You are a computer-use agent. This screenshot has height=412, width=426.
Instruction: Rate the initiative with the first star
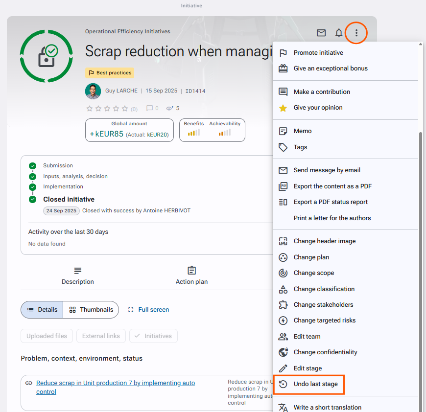point(90,109)
